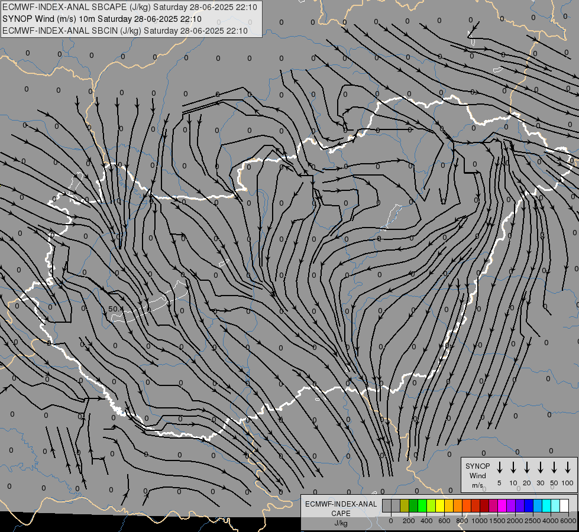Click the 200 tick label on CAPE scale
The width and height of the screenshot is (579, 532).
[x=409, y=521]
